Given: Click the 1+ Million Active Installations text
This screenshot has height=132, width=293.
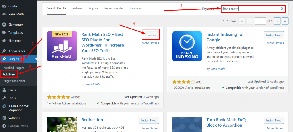Looking at the screenshot, I should (x=67, y=103).
